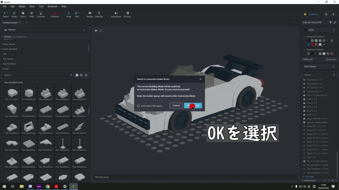
Task: Select blue favorite color swatch
Action: click(x=308, y=44)
